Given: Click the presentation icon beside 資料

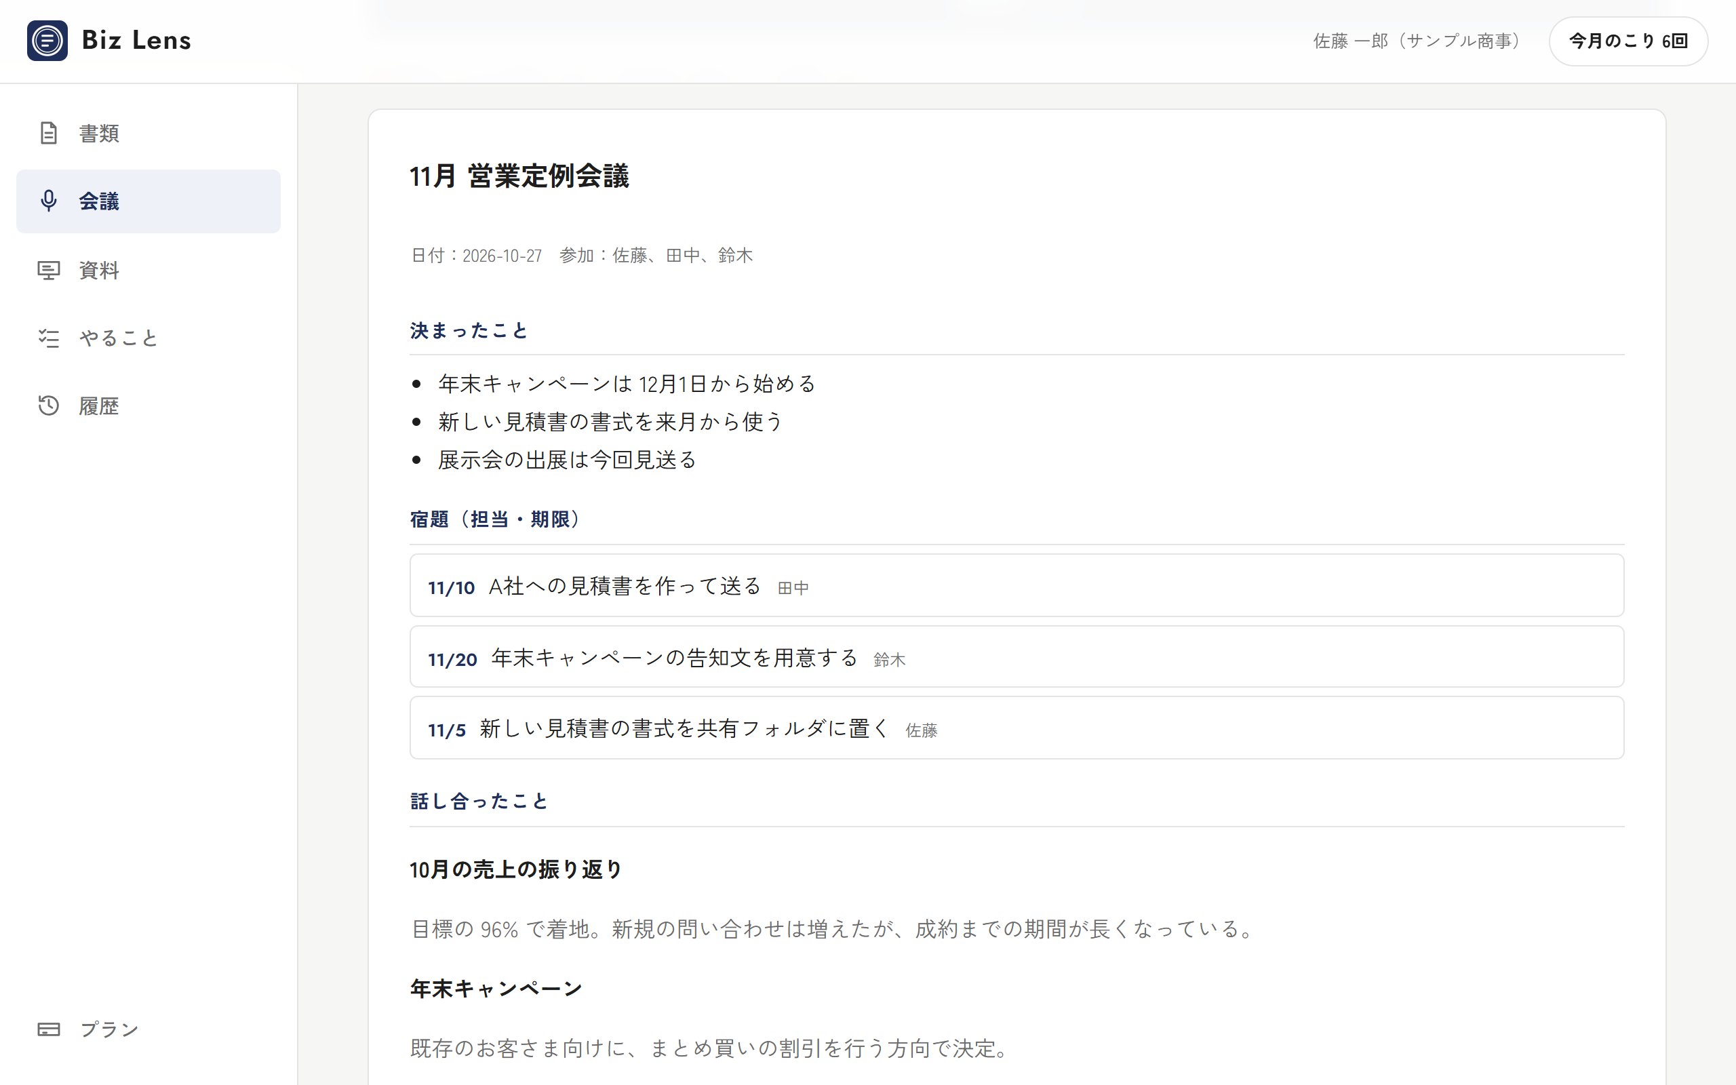Looking at the screenshot, I should point(48,271).
